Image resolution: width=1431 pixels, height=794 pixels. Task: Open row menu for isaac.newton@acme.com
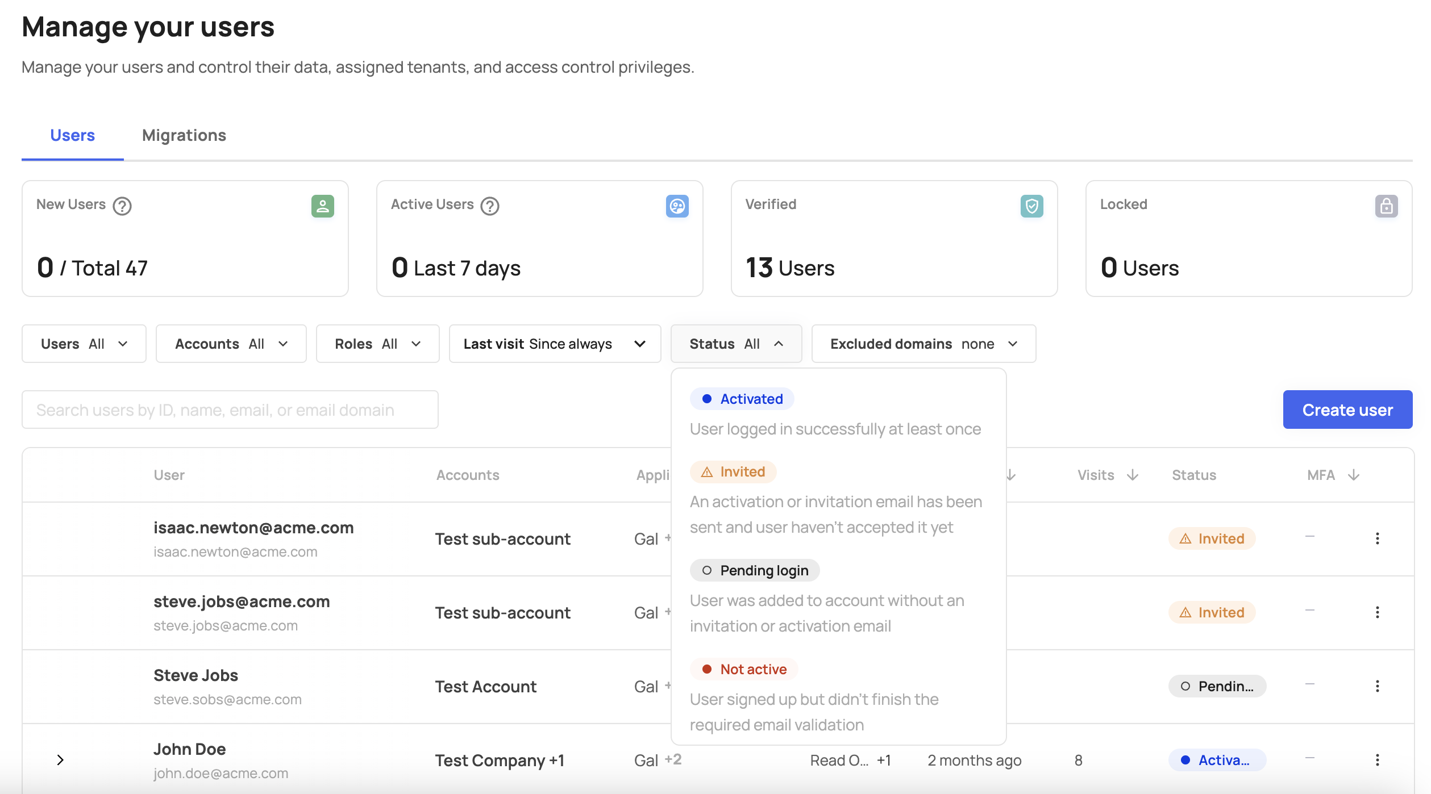tap(1377, 538)
